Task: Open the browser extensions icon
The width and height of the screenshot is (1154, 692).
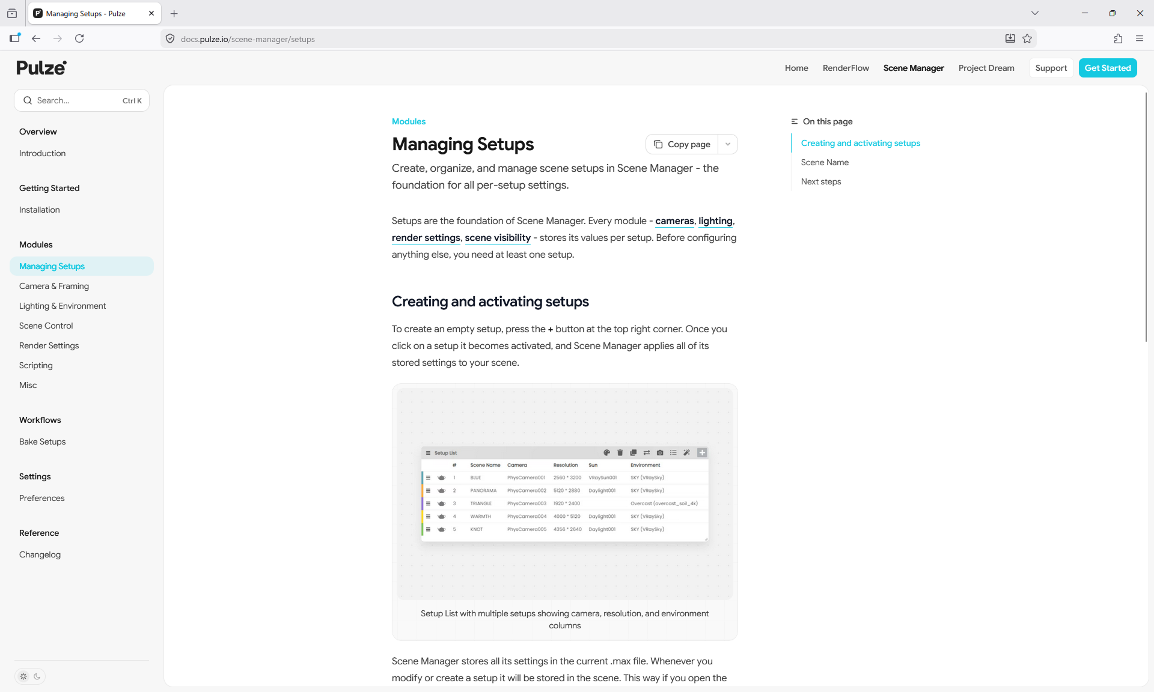Action: point(1118,38)
